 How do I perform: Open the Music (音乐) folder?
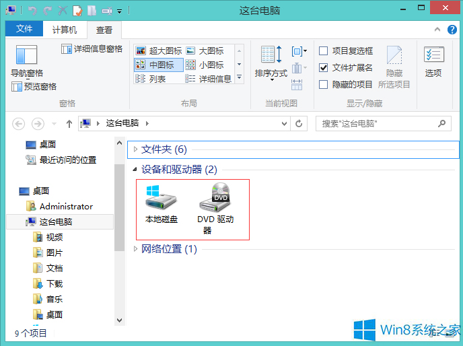(x=48, y=300)
